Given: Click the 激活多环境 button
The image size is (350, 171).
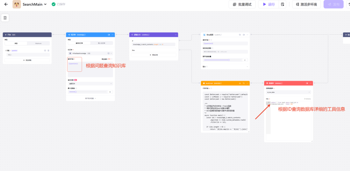Looking at the screenshot, I should (306, 4).
